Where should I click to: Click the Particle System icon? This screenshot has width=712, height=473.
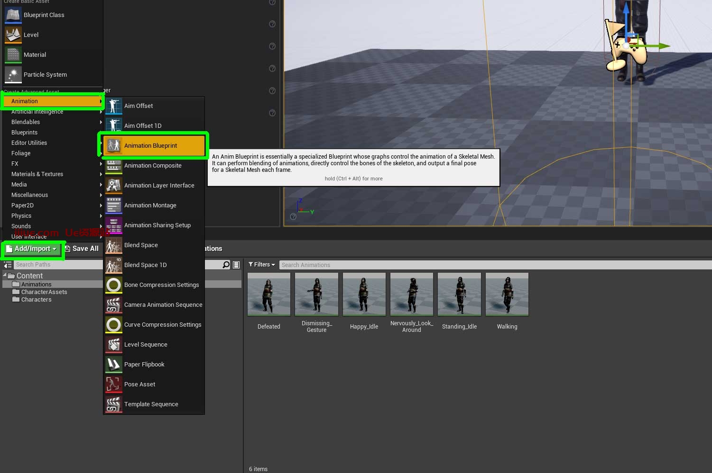point(13,75)
